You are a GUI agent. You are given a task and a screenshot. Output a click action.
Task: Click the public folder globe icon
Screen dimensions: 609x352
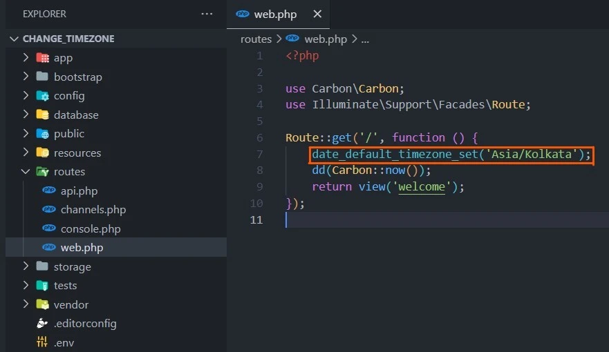[x=42, y=134]
